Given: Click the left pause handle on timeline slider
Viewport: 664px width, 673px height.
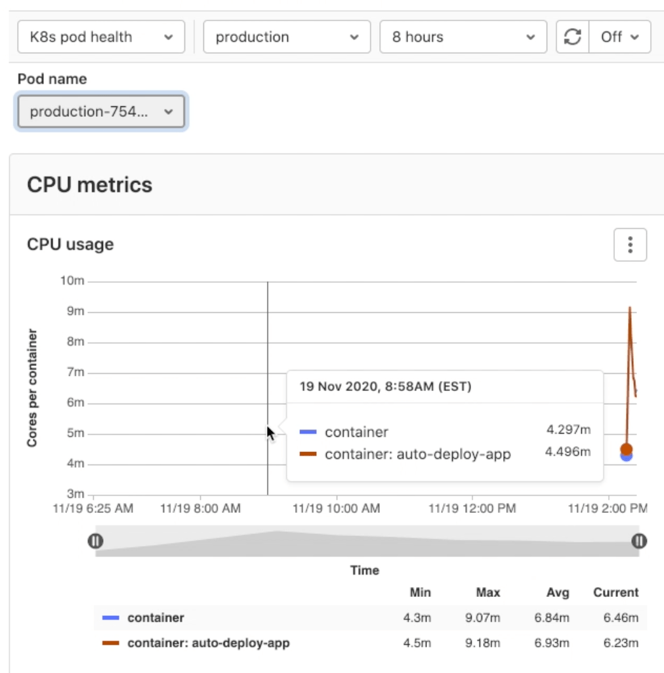Looking at the screenshot, I should coord(94,540).
